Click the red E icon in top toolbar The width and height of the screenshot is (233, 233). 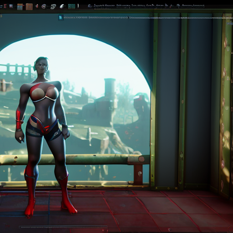pos(5,6)
